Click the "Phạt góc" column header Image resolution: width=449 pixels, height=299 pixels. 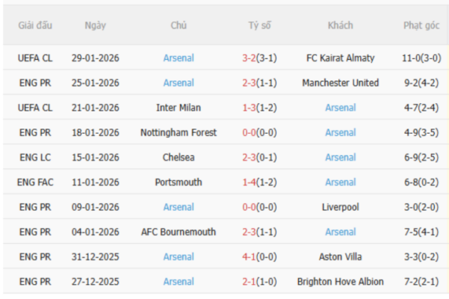421,25
